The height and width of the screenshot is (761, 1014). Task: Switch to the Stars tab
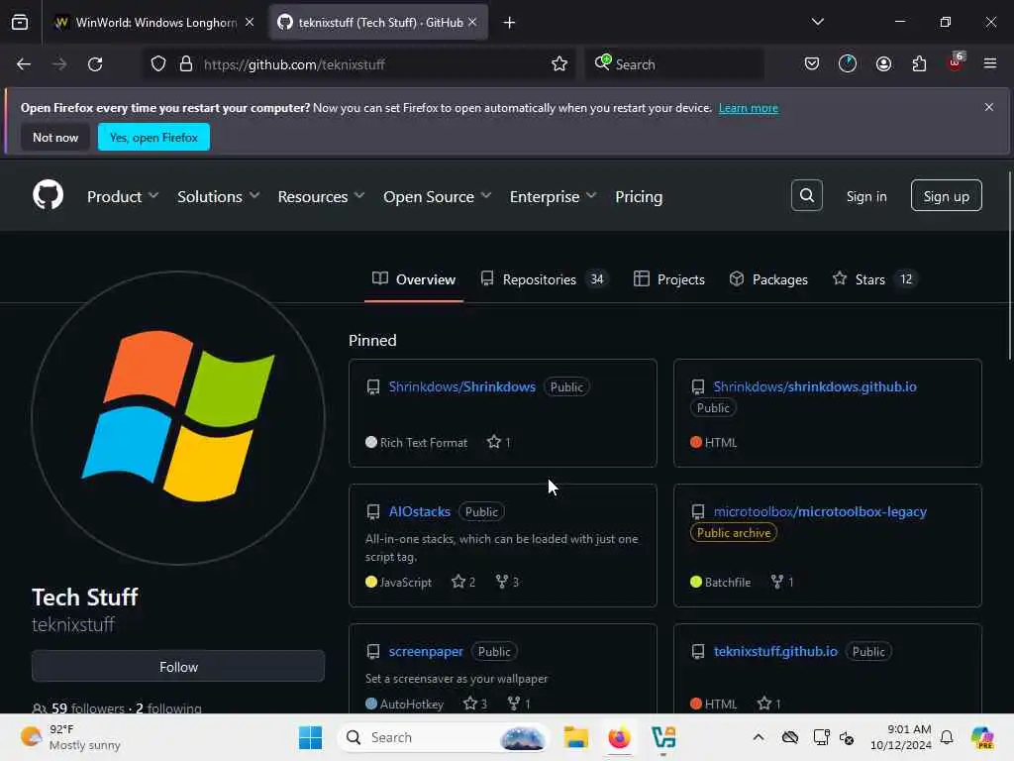874,278
